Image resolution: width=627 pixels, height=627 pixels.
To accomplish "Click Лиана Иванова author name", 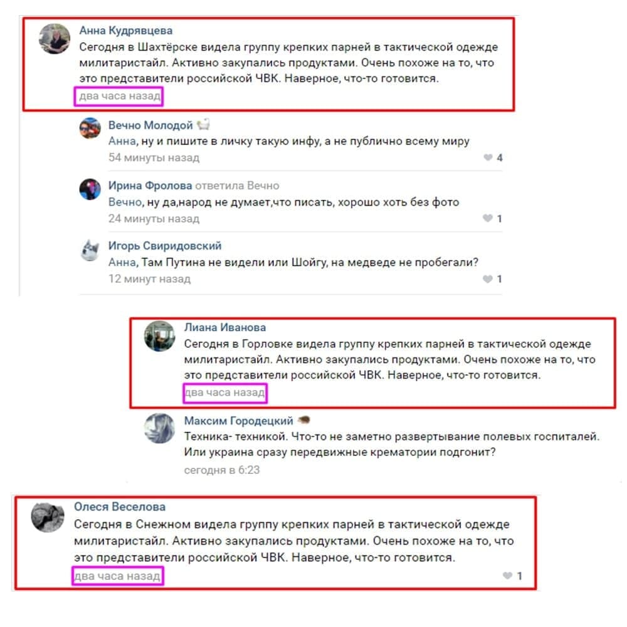I will 225,327.
